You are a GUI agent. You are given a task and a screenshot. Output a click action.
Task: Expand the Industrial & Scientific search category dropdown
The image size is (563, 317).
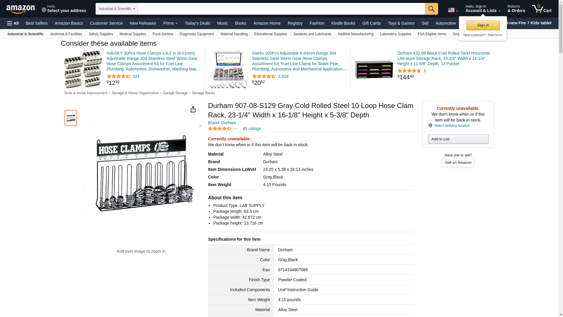tap(116, 9)
